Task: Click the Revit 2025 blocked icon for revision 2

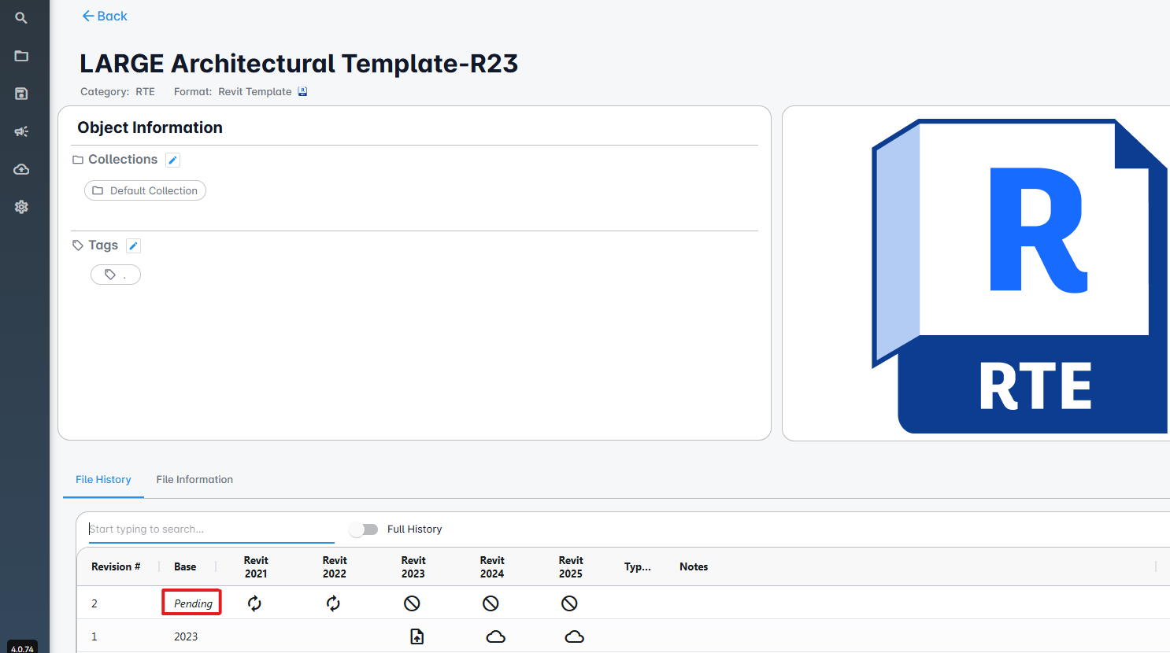Action: click(x=569, y=603)
